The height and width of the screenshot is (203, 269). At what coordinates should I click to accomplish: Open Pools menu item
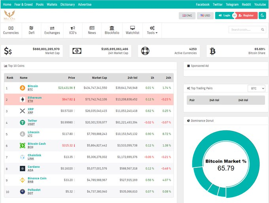[x=40, y=4]
